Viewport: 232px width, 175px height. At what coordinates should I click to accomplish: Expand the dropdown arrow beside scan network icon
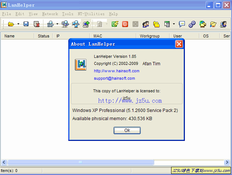coord(57,24)
